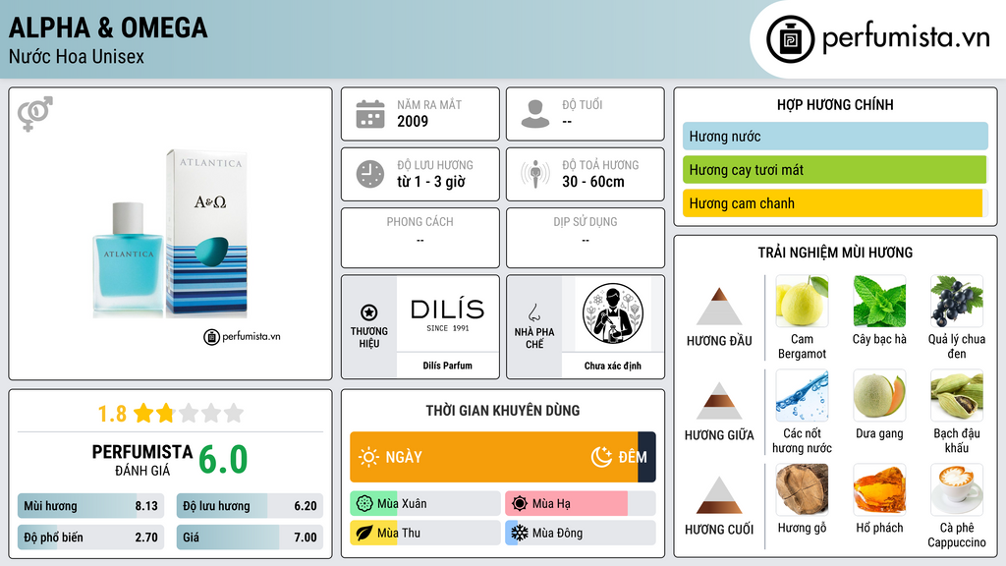Click the Dịp sử dụng heading
Screen dimensions: 1006x566
[586, 221]
